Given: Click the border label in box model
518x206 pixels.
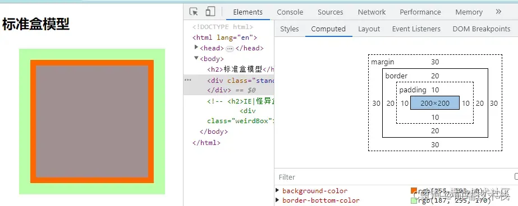Looking at the screenshot, I should tap(396, 76).
